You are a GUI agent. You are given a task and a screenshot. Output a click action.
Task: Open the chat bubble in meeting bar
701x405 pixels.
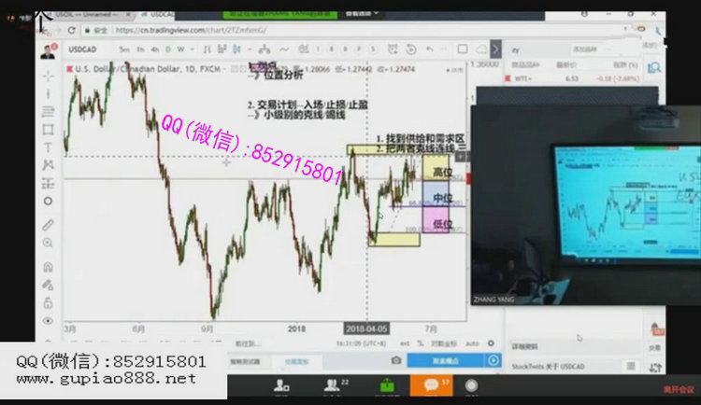coord(432,385)
